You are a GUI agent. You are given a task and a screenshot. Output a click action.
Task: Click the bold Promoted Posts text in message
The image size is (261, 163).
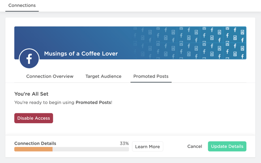(x=94, y=102)
